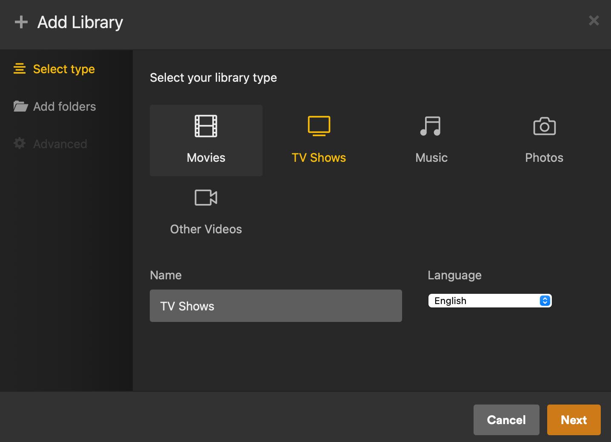Viewport: 611px width, 442px height.
Task: Select the Photos camera icon
Action: (544, 126)
